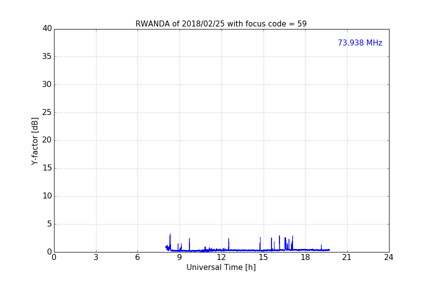This screenshot has height=288, width=432.
Task: Click the x-axis tick label "3"
Action: click(96, 257)
